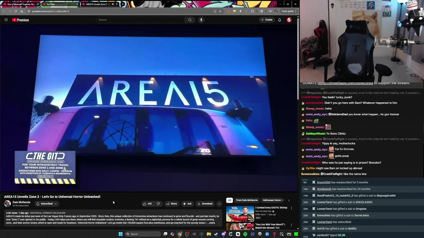
Task: Open the Windows Start menu
Action: pyautogui.click(x=121, y=234)
